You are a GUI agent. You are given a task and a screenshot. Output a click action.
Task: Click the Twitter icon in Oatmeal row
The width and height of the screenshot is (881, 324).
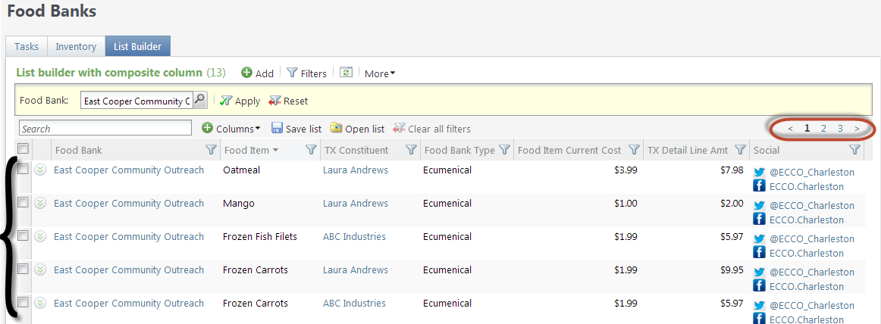click(x=760, y=173)
